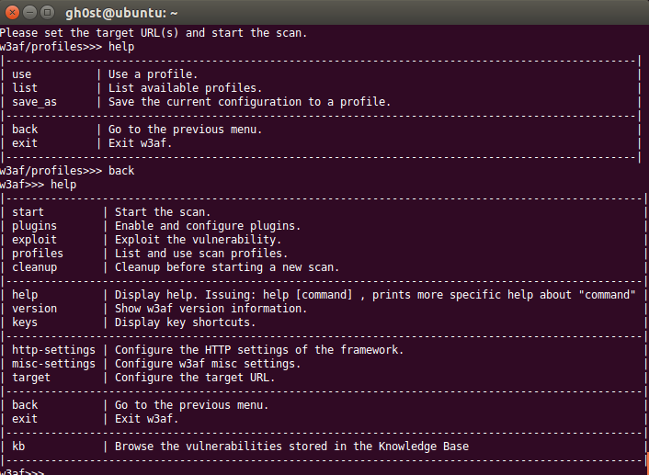Maximize the terminal window
The height and width of the screenshot is (475, 649).
46,12
